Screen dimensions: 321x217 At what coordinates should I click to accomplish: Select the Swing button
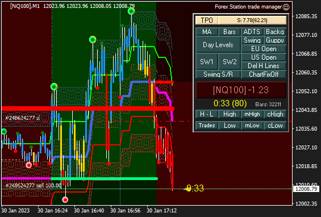[x=252, y=40]
